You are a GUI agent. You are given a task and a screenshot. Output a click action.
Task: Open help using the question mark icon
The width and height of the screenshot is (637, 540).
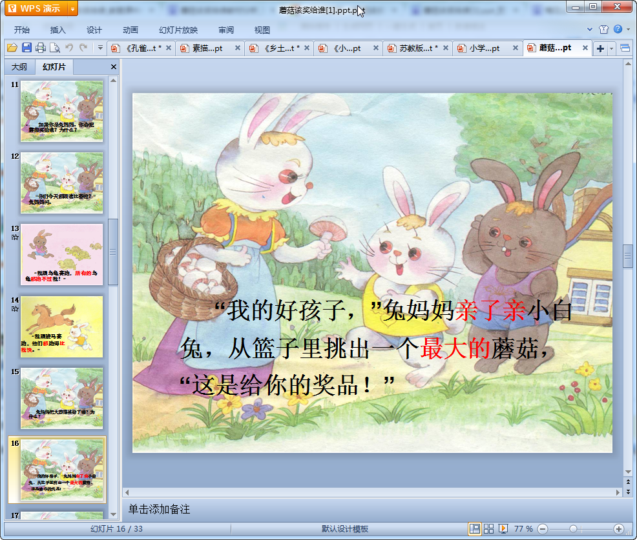[618, 29]
